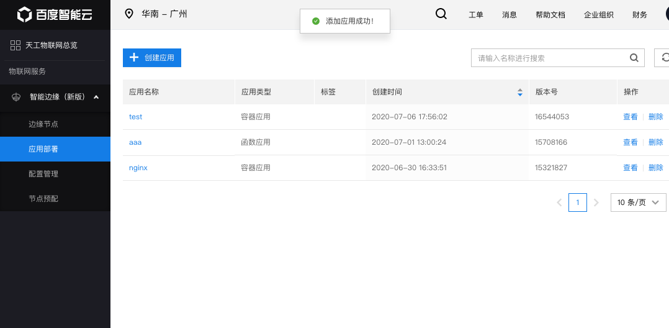669x328 pixels.
Task: Click the 应用名称 column header
Action: (x=179, y=92)
